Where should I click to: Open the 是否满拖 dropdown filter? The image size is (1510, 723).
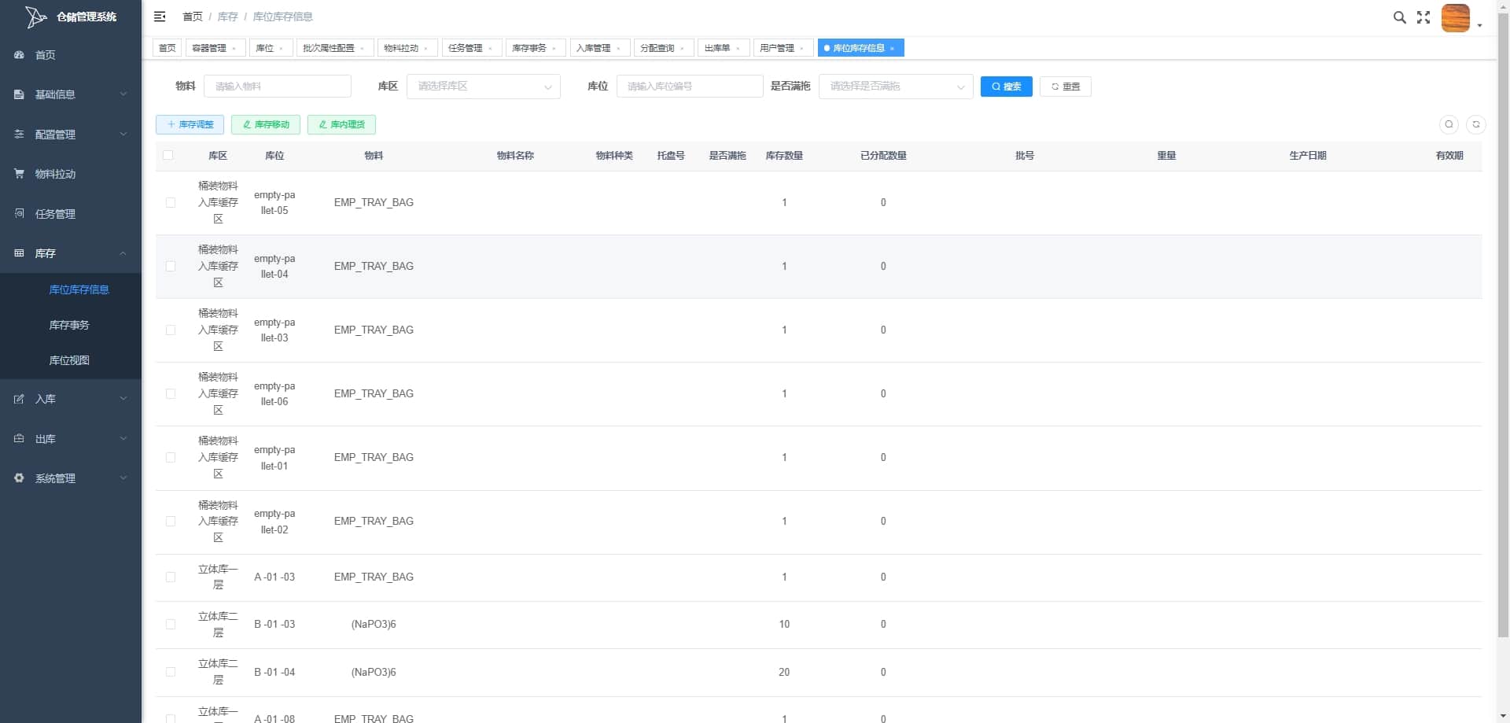click(x=896, y=87)
